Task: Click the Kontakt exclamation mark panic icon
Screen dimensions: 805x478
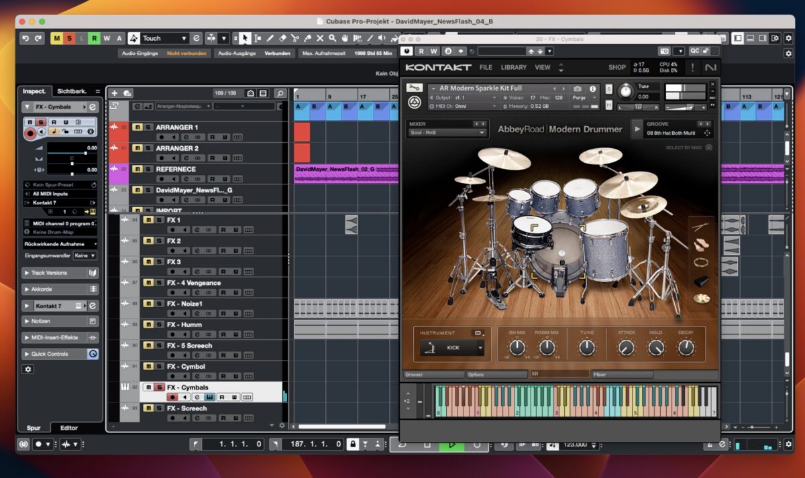Action: 692,67
